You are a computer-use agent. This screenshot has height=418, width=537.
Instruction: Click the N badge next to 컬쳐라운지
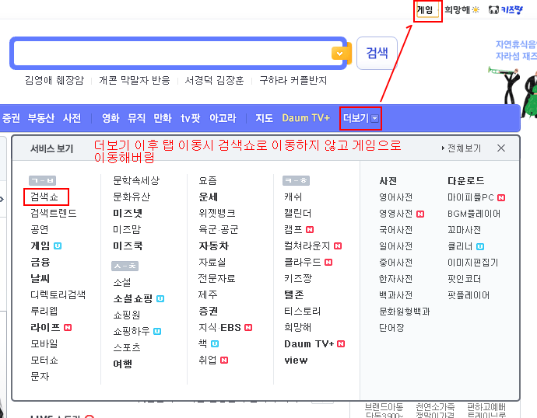pyautogui.click(x=338, y=246)
